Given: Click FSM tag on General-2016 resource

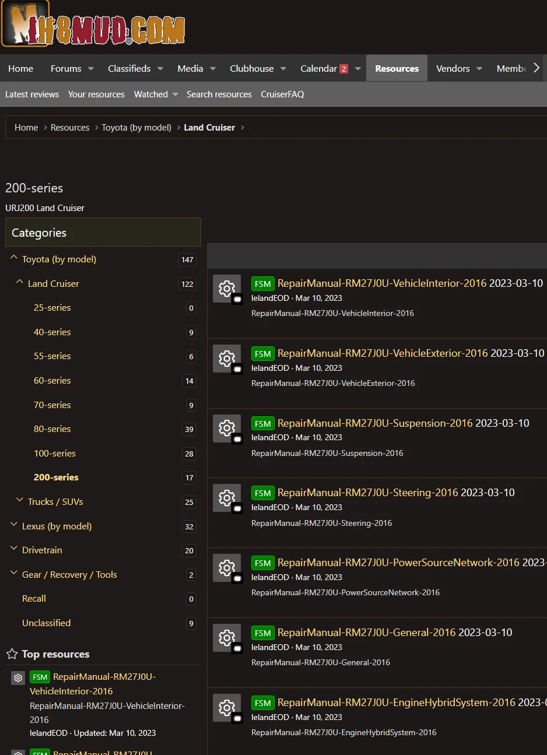Looking at the screenshot, I should (263, 633).
